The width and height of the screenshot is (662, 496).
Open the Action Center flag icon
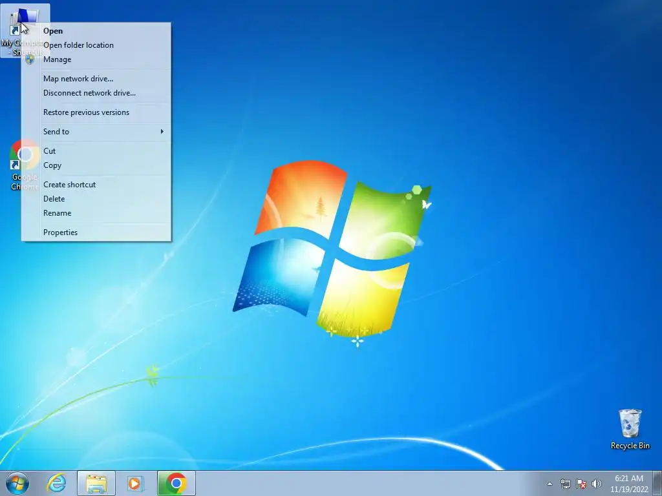pyautogui.click(x=581, y=484)
